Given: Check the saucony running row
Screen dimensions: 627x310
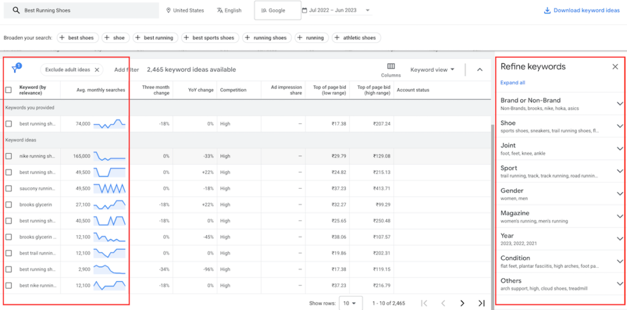Looking at the screenshot, I should pos(9,189).
